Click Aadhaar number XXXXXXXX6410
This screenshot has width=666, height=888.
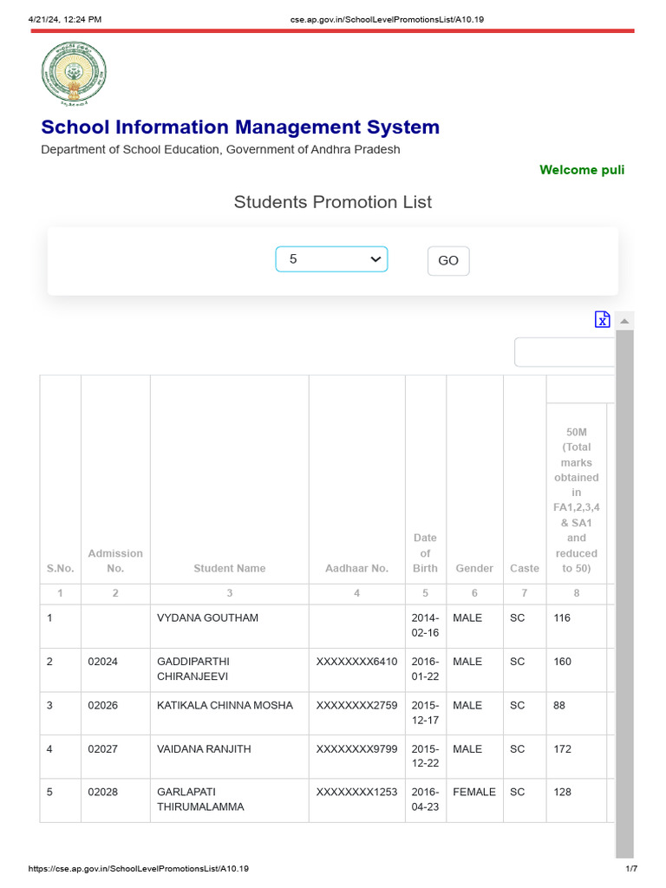356,662
